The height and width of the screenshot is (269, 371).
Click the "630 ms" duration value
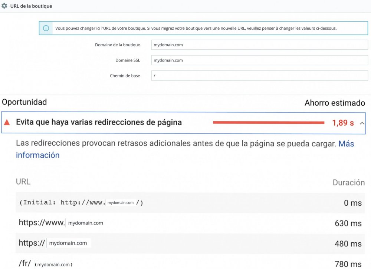pos(348,223)
